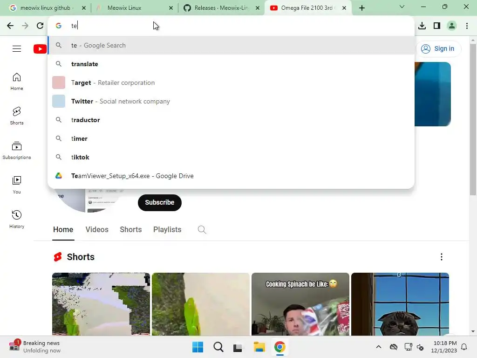The height and width of the screenshot is (358, 477).
Task: Click the channel search magnifier icon
Action: [202, 229]
